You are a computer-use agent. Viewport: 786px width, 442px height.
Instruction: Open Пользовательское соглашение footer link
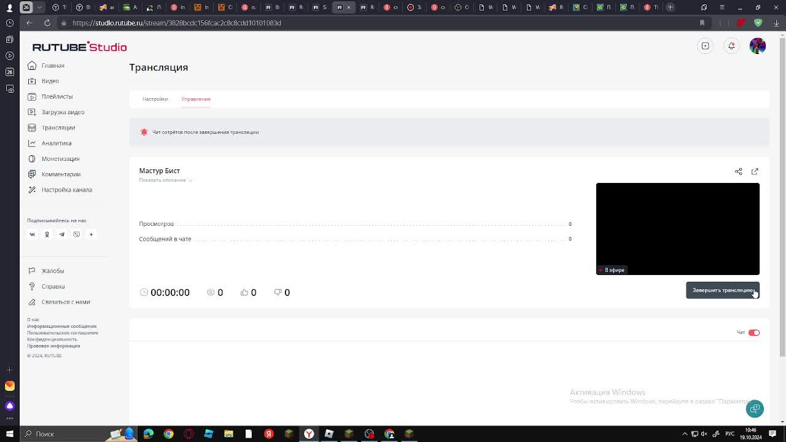(x=63, y=333)
